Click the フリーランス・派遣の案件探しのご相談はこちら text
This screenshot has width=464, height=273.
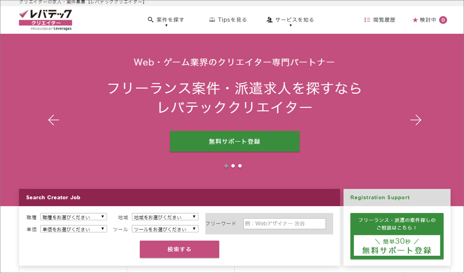tap(397, 223)
